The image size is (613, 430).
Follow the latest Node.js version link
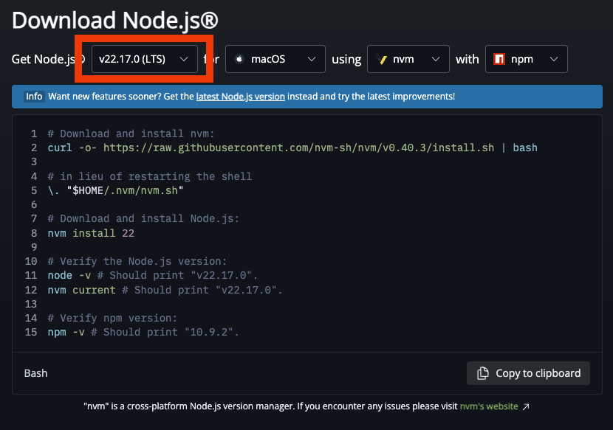click(x=241, y=97)
